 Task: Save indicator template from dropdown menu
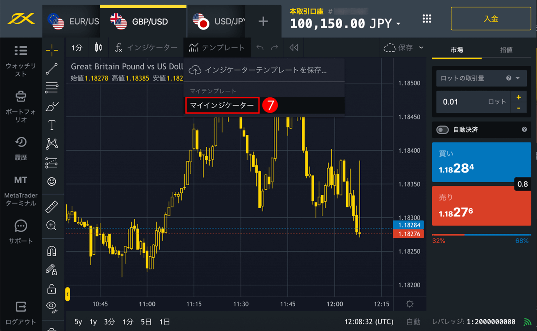264,70
